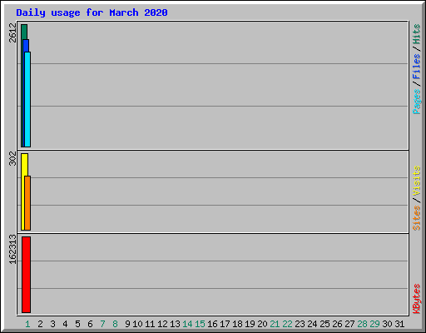Click the KBytes legend label
Screen dimensions: 426x333
click(416, 299)
